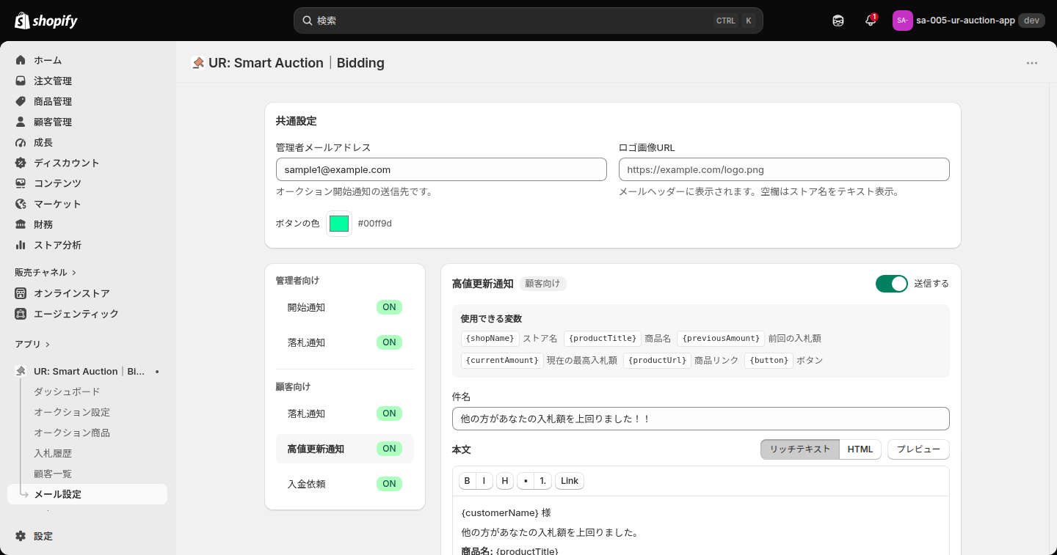This screenshot has width=1057, height=555.
Task: Open the sa-005-ur-auction-app account menu
Action: (x=968, y=21)
